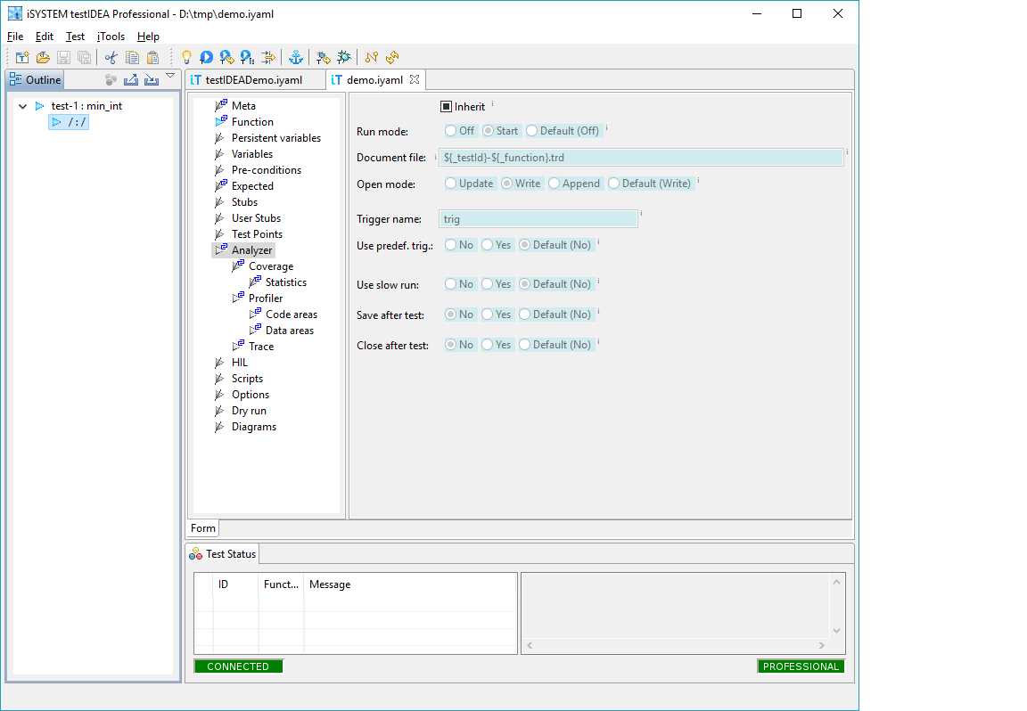Select Run mode Off radio button
This screenshot has height=711, width=1027.
[450, 131]
